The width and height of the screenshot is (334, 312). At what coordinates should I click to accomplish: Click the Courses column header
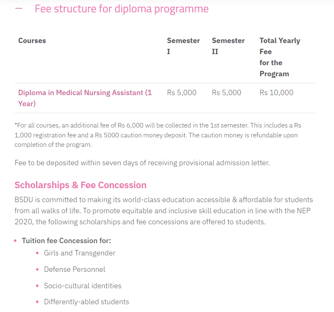click(x=32, y=41)
